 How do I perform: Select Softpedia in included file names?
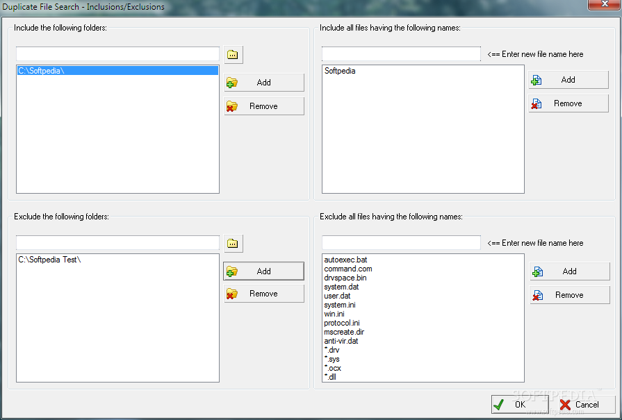click(423, 71)
